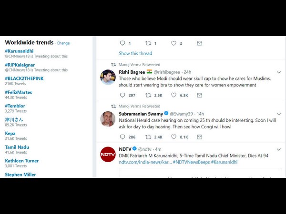Open the ndtv.com/india-news article link
Viewport: 286px width, 214px height.
point(145,162)
